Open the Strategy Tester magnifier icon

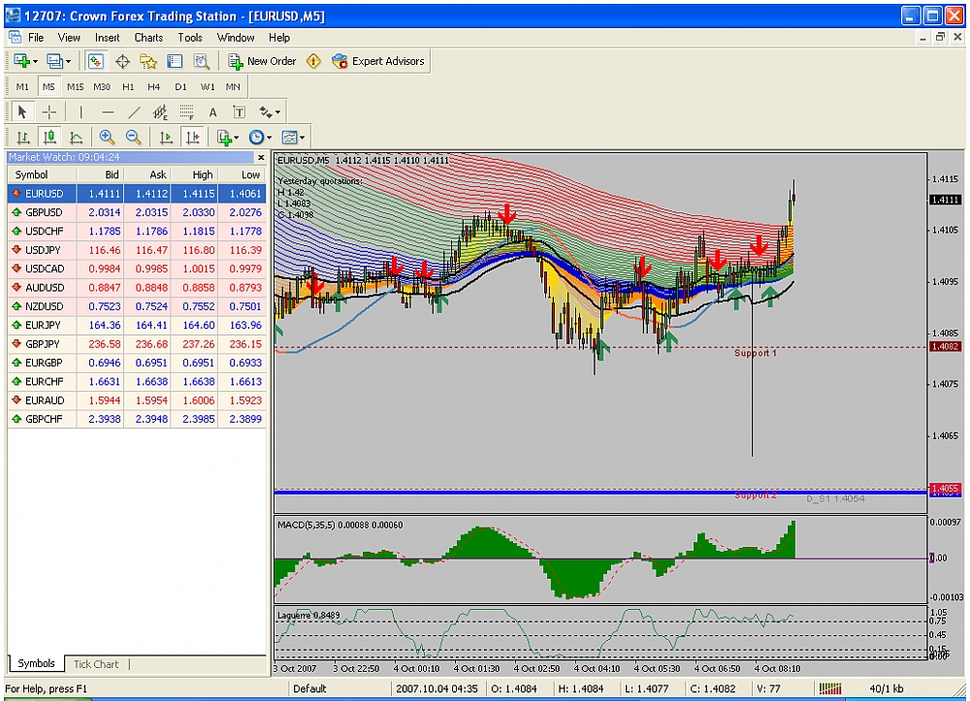click(x=201, y=61)
